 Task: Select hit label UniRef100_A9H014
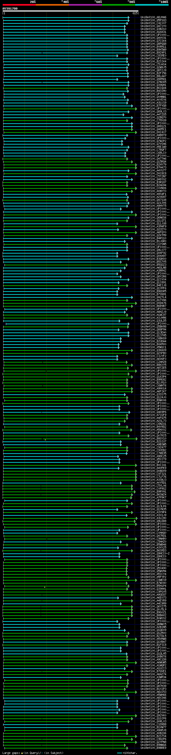click(153, 388)
